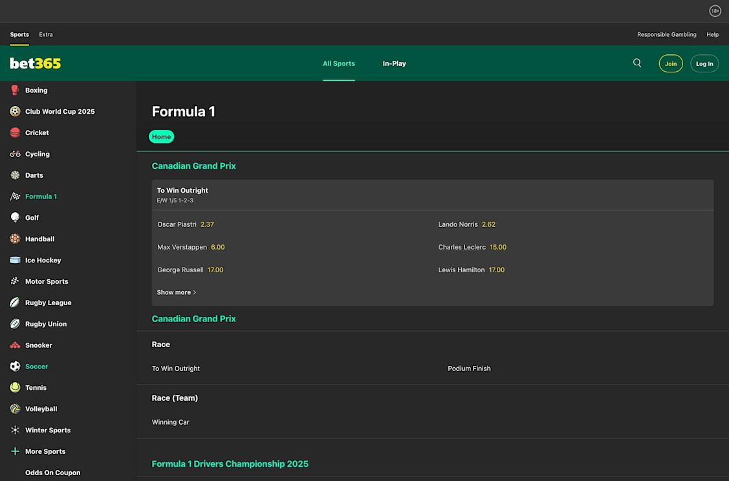This screenshot has width=729, height=481.
Task: Go to Golf in the sidebar
Action: [32, 217]
